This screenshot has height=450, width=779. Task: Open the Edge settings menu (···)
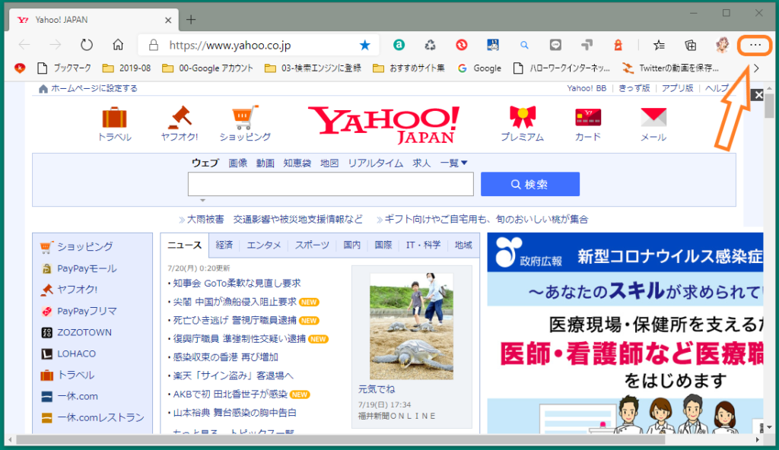pos(754,45)
